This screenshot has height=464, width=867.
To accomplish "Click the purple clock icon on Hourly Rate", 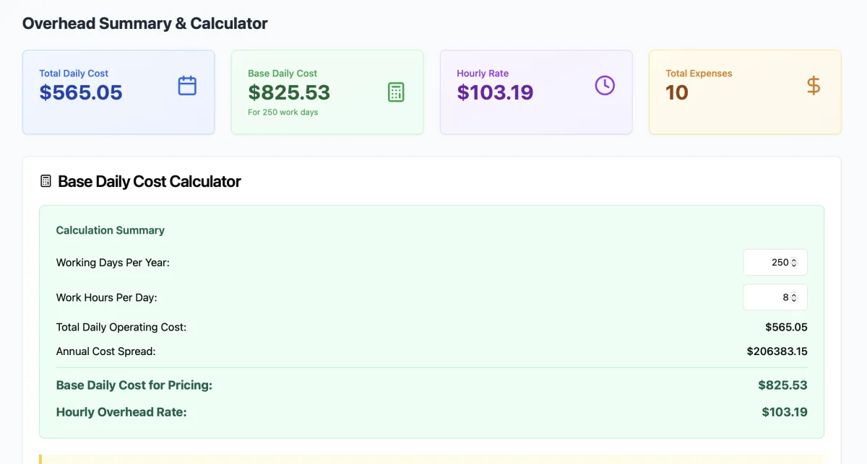I will point(605,86).
